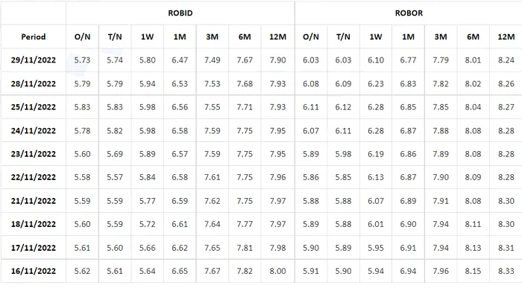522x288 pixels.
Task: Select ROBID O/N value 5.73
Action: coord(82,60)
